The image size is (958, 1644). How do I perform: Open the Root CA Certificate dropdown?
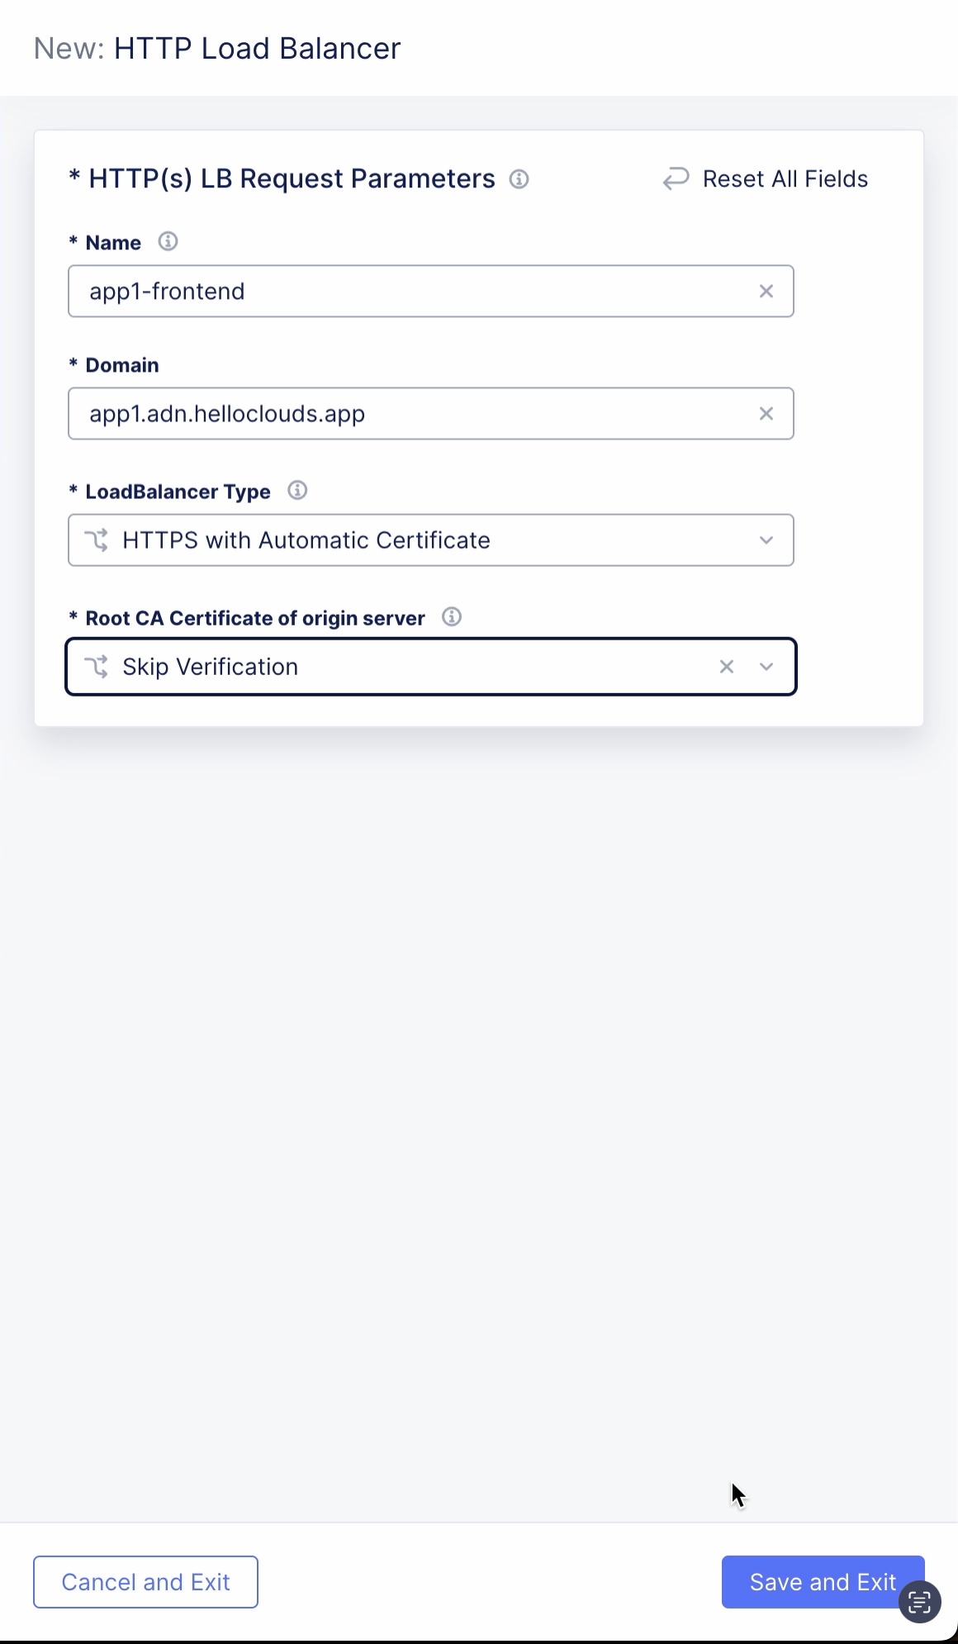pos(766,667)
